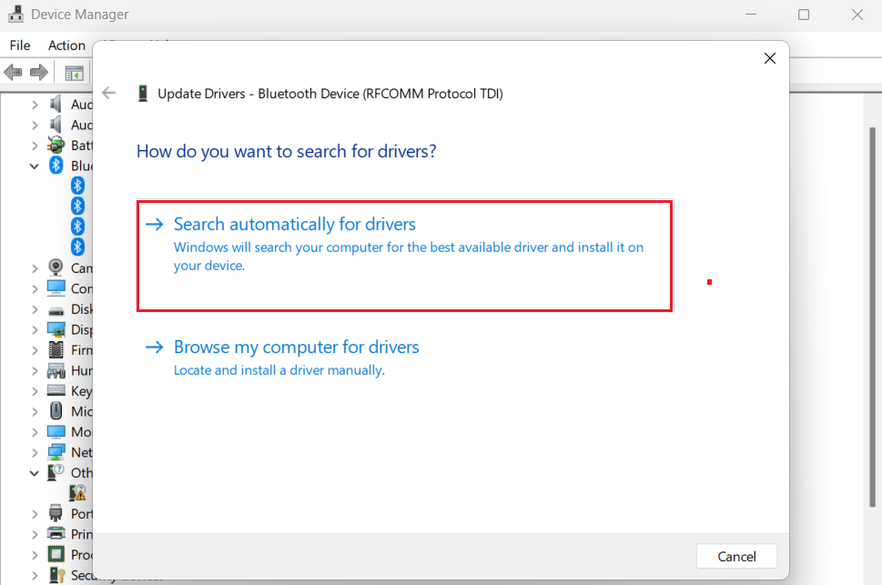The height and width of the screenshot is (585, 882).
Task: Go back in Update Drivers wizard
Action: point(108,93)
